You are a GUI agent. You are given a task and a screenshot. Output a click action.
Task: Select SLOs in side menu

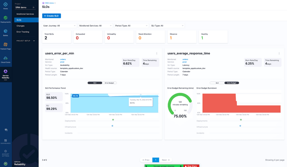click(26, 20)
